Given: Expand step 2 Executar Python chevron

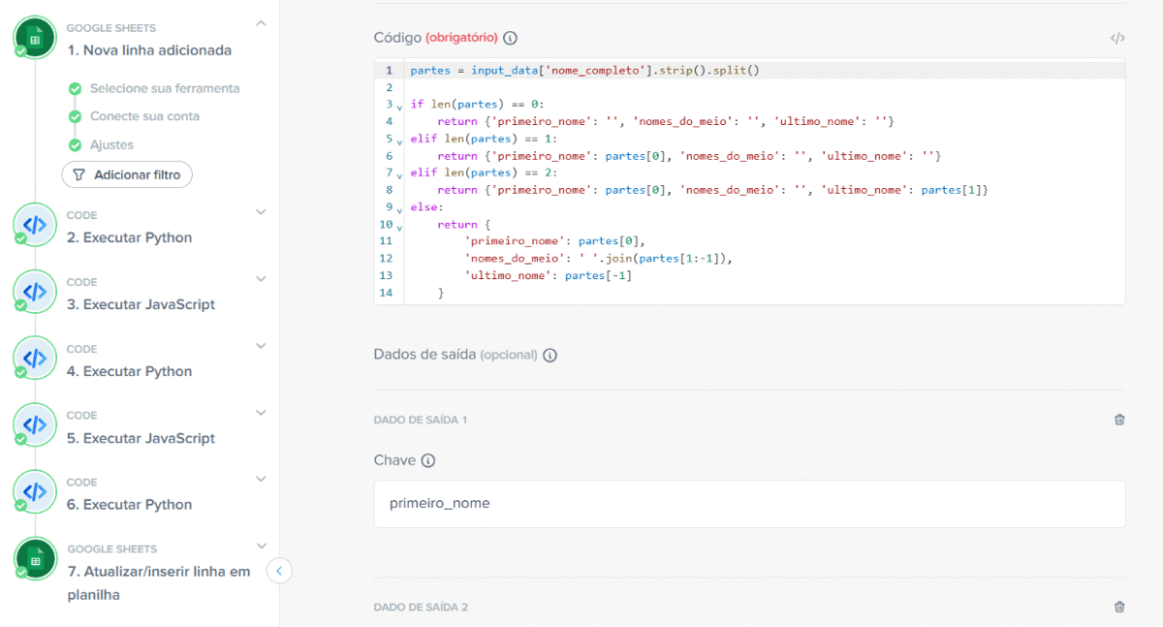Looking at the screenshot, I should (261, 211).
